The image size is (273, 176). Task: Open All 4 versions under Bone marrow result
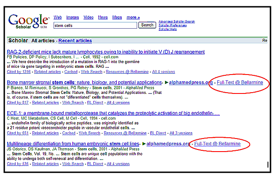coord(118,102)
